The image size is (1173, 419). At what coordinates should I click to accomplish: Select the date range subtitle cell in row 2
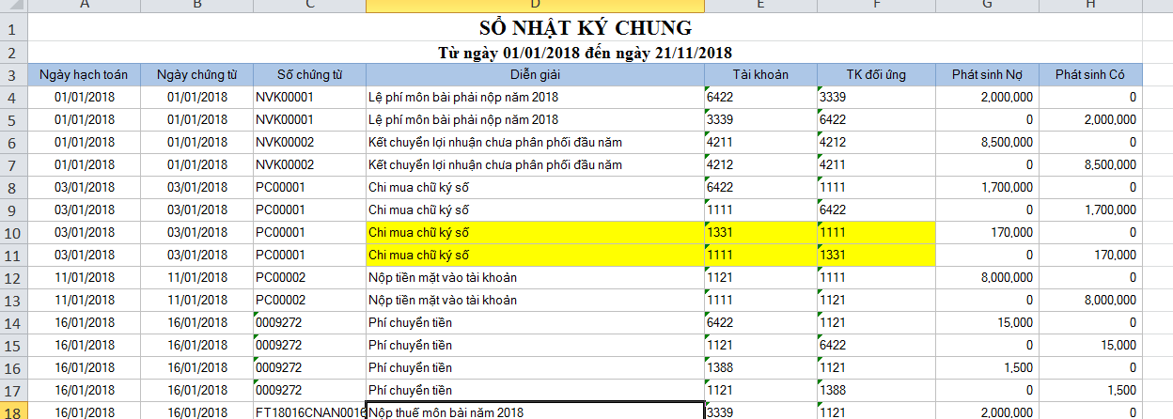click(585, 53)
